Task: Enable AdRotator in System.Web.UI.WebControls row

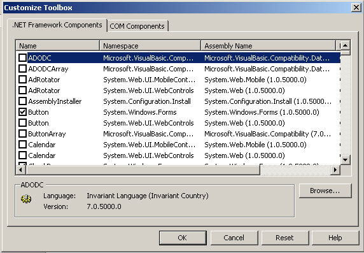Action: point(22,90)
